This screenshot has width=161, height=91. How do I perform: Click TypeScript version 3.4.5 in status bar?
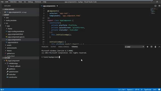(155, 89)
